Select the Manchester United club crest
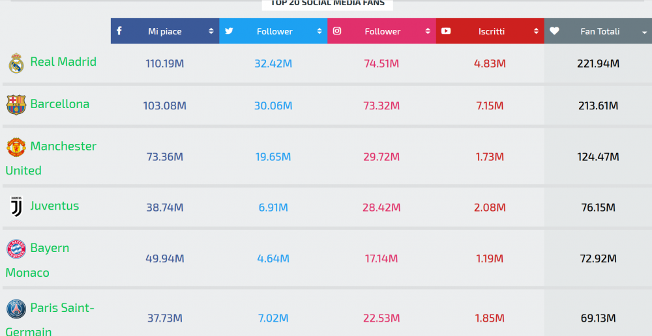Screen dimensions: 652x336 (16, 147)
